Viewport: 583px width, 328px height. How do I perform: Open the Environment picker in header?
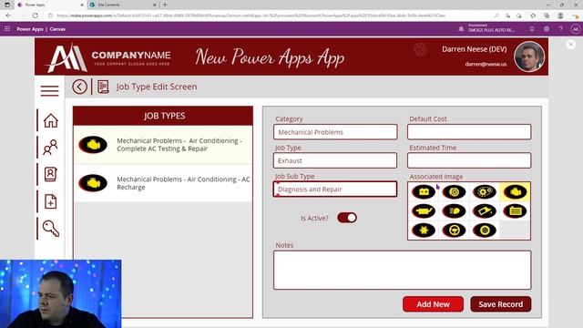[x=487, y=28]
